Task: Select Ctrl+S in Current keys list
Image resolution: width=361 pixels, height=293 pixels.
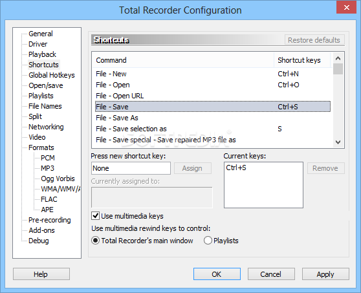Action: click(x=236, y=168)
